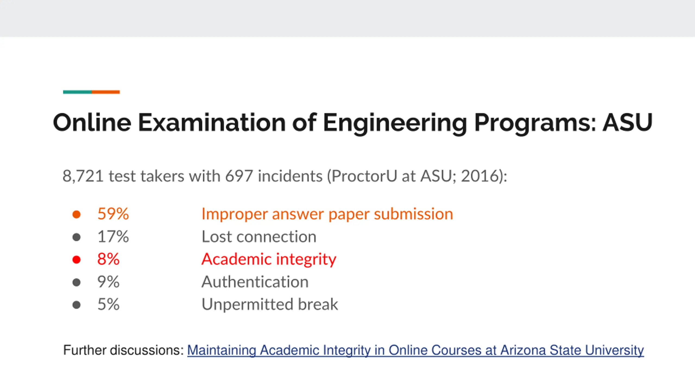The width and height of the screenshot is (695, 390).
Task: Click the orange segment of the accent bar
Action: click(106, 92)
